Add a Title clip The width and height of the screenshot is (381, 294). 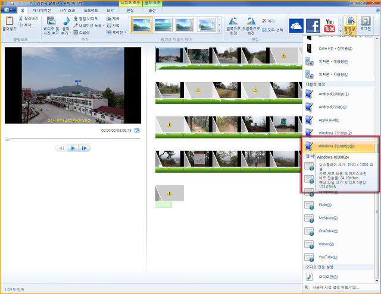(113, 18)
